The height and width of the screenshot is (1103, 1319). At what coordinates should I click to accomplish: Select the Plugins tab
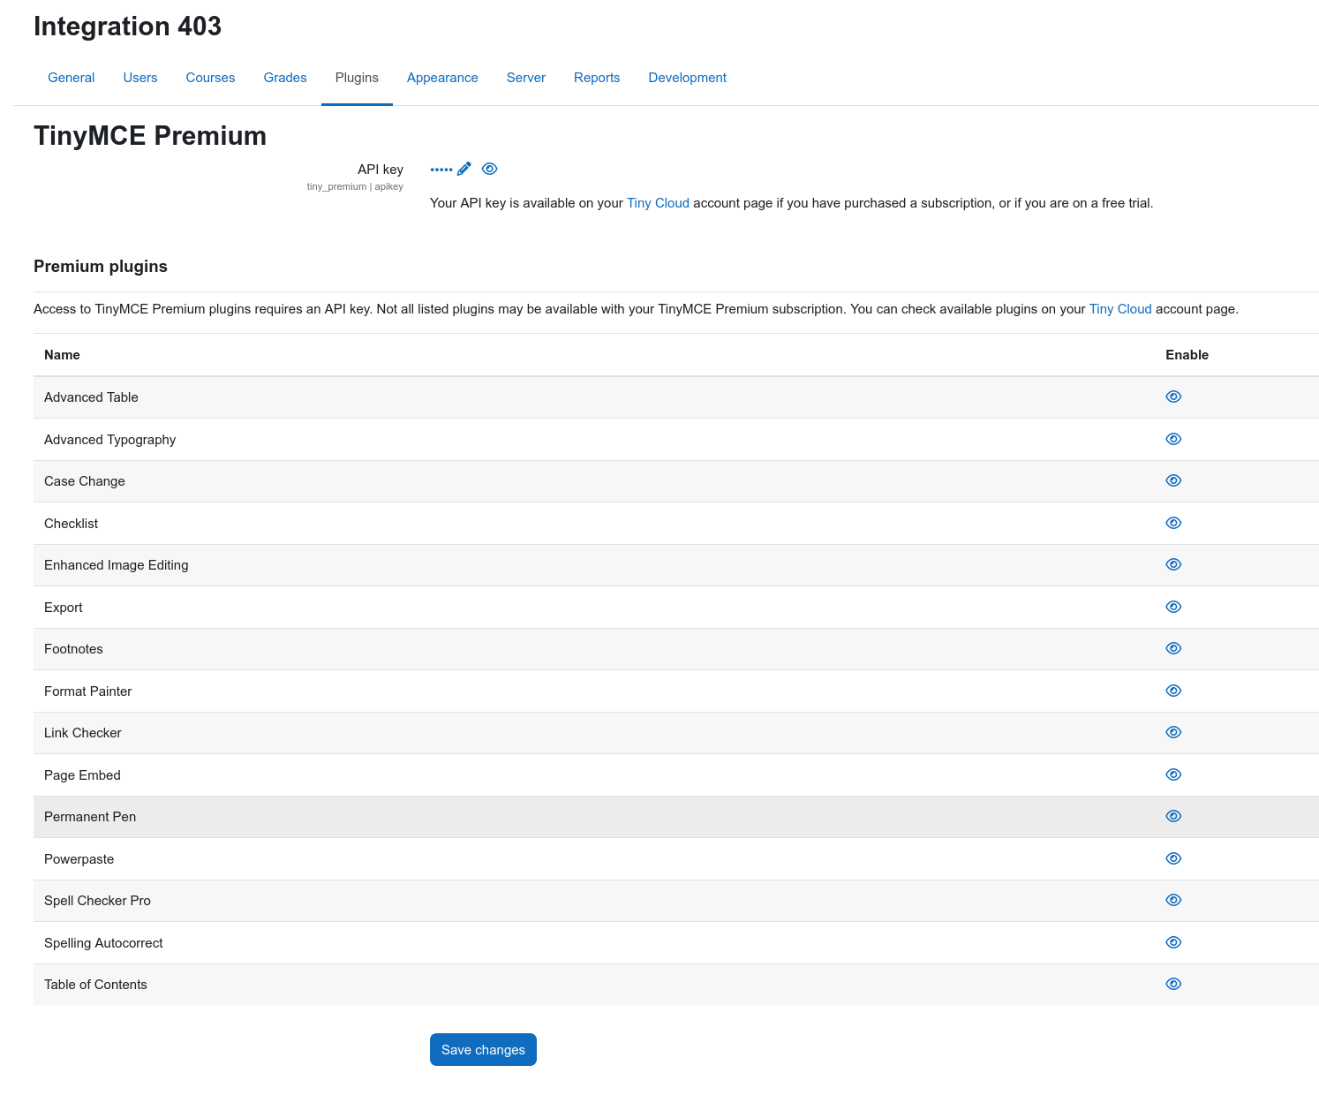pos(357,78)
